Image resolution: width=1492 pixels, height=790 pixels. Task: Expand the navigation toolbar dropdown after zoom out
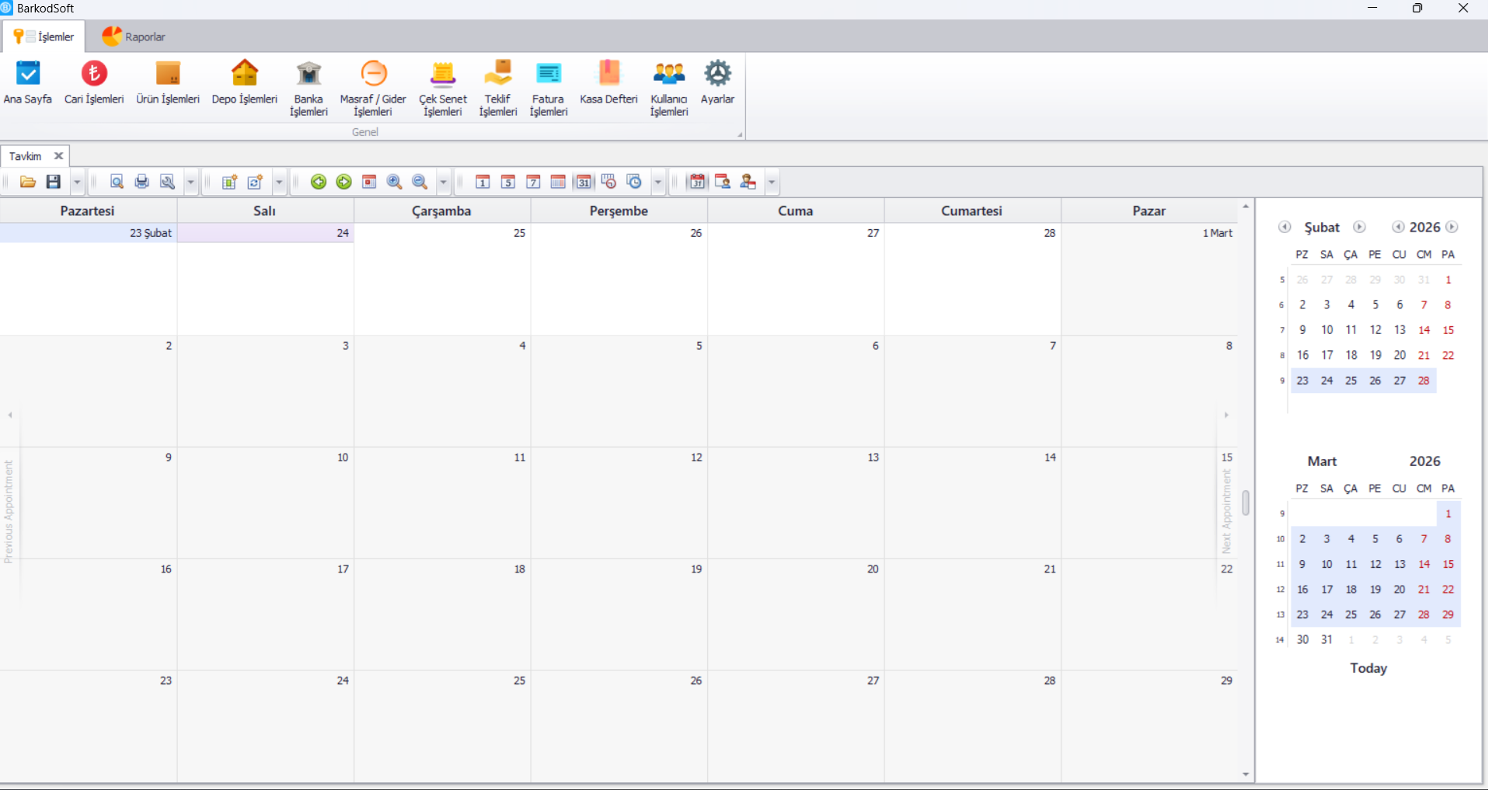click(x=444, y=182)
